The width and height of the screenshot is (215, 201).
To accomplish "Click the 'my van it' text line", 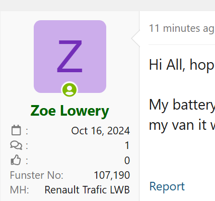I will point(182,125).
